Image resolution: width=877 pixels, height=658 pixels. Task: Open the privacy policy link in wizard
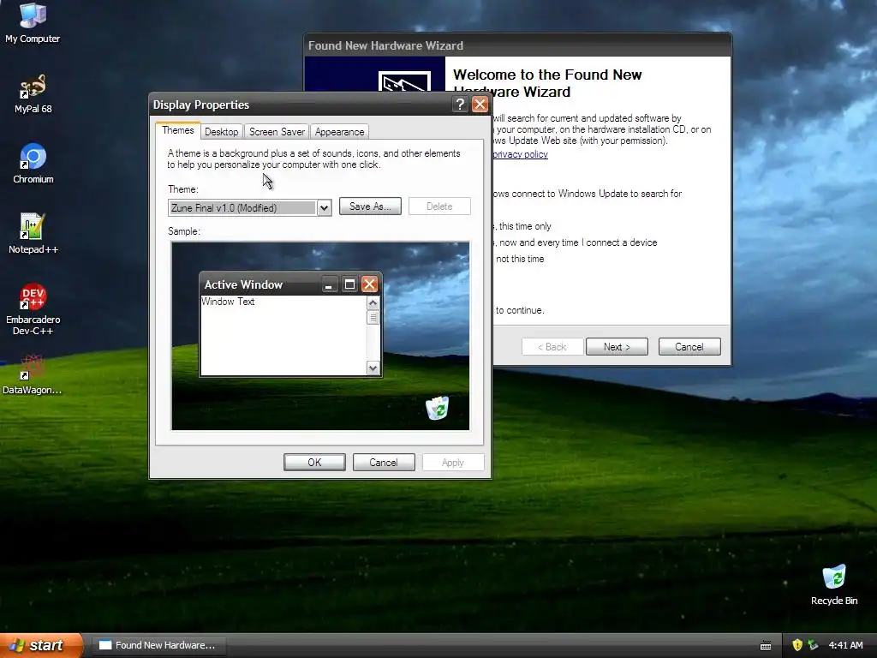pyautogui.click(x=520, y=154)
